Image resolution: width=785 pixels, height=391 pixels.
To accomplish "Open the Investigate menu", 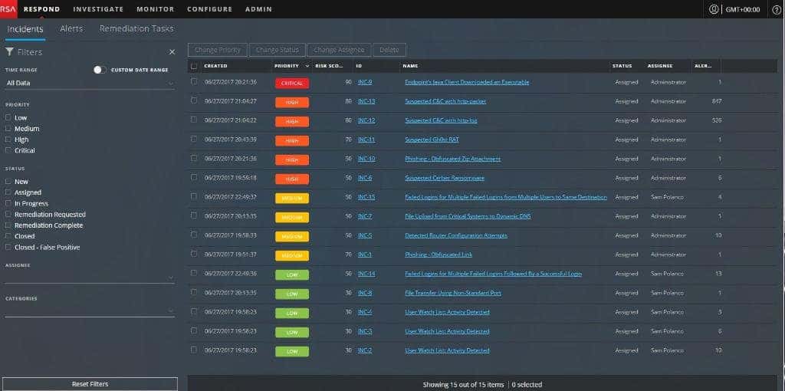I will [98, 9].
